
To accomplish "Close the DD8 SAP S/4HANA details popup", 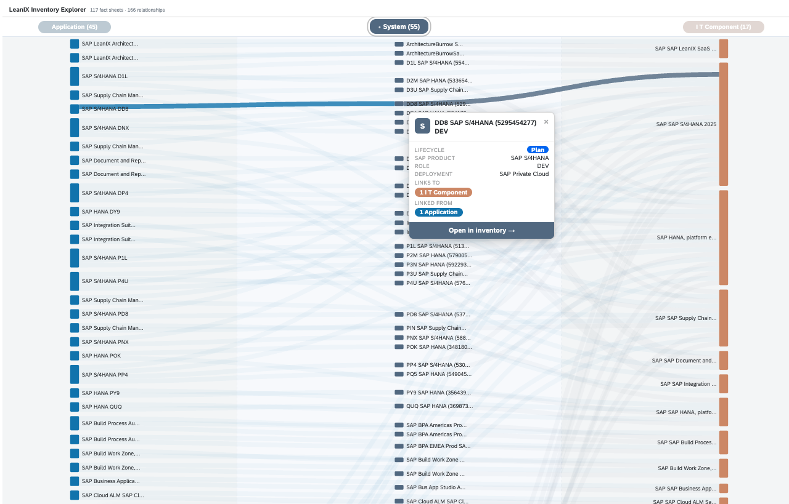I will (x=546, y=122).
